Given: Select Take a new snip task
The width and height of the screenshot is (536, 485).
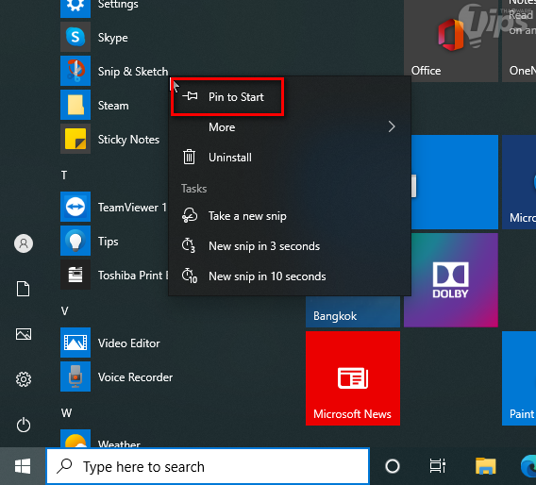Looking at the screenshot, I should click(290, 216).
